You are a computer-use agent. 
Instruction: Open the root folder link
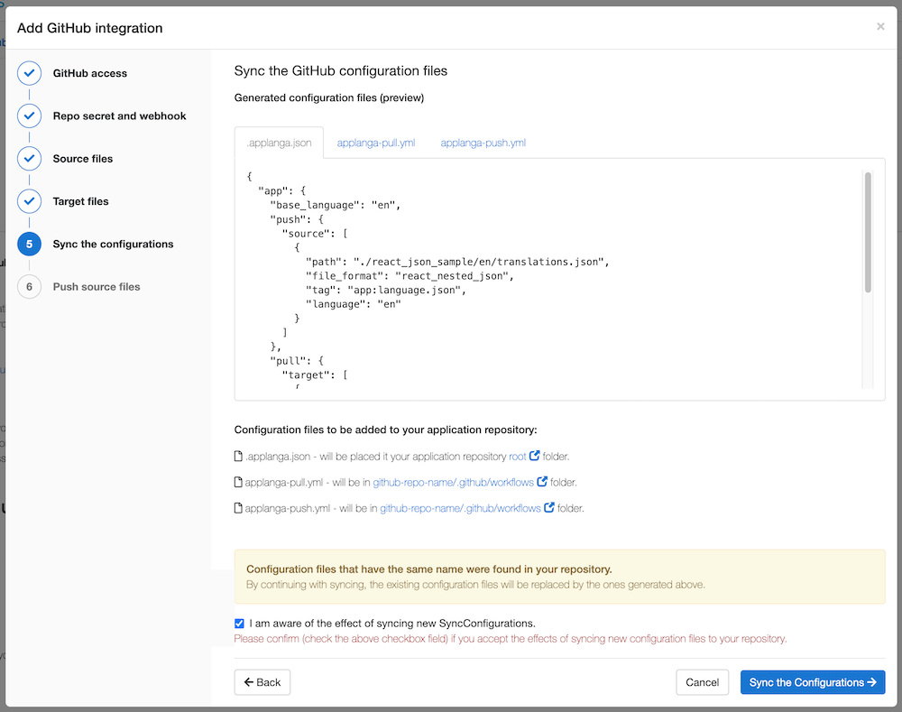(518, 457)
